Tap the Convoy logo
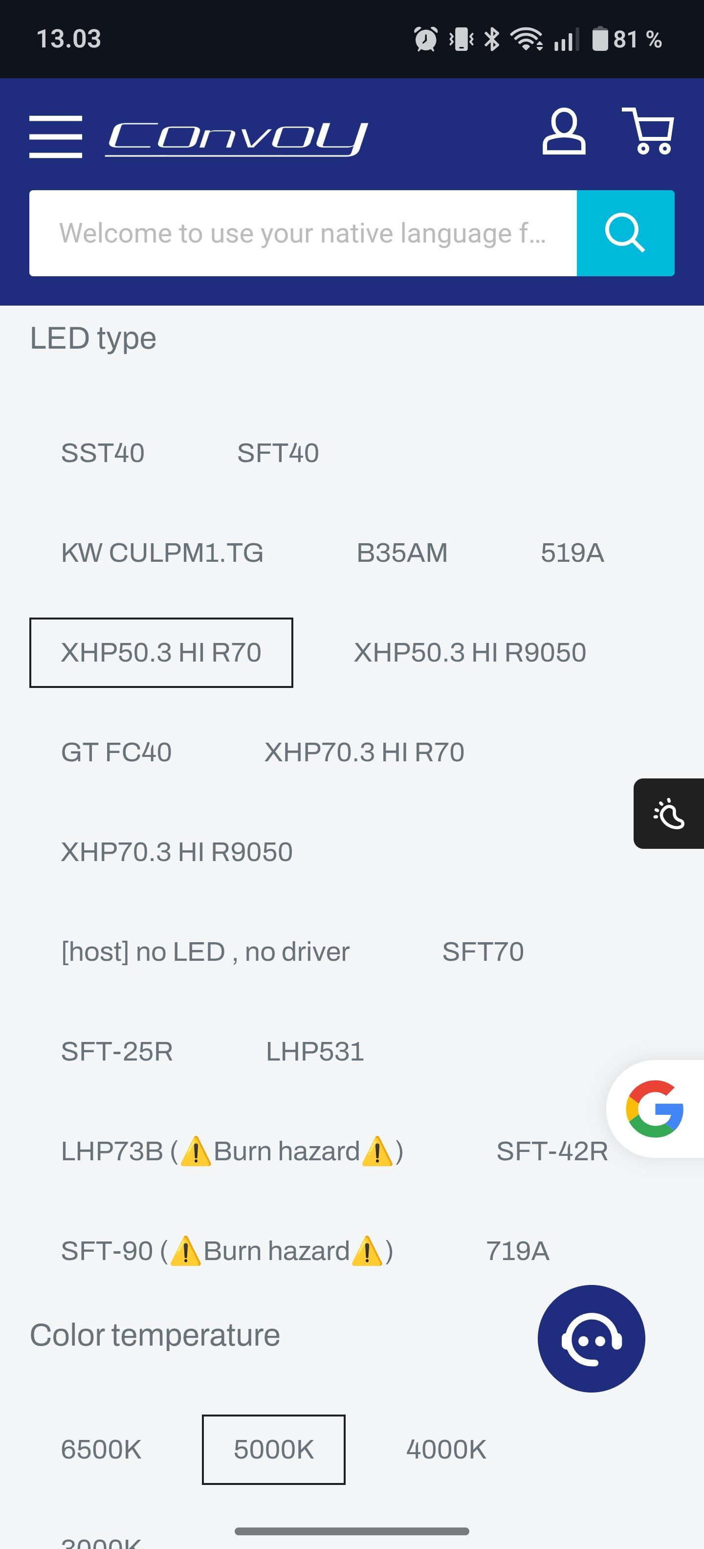Screen dimensions: 704x1549 tap(237, 138)
